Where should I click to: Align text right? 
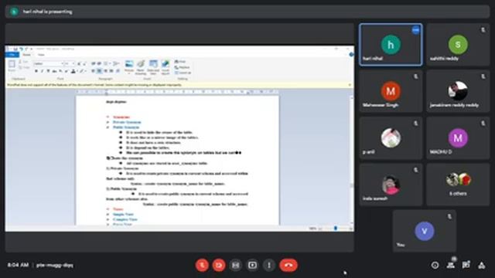pos(105,71)
